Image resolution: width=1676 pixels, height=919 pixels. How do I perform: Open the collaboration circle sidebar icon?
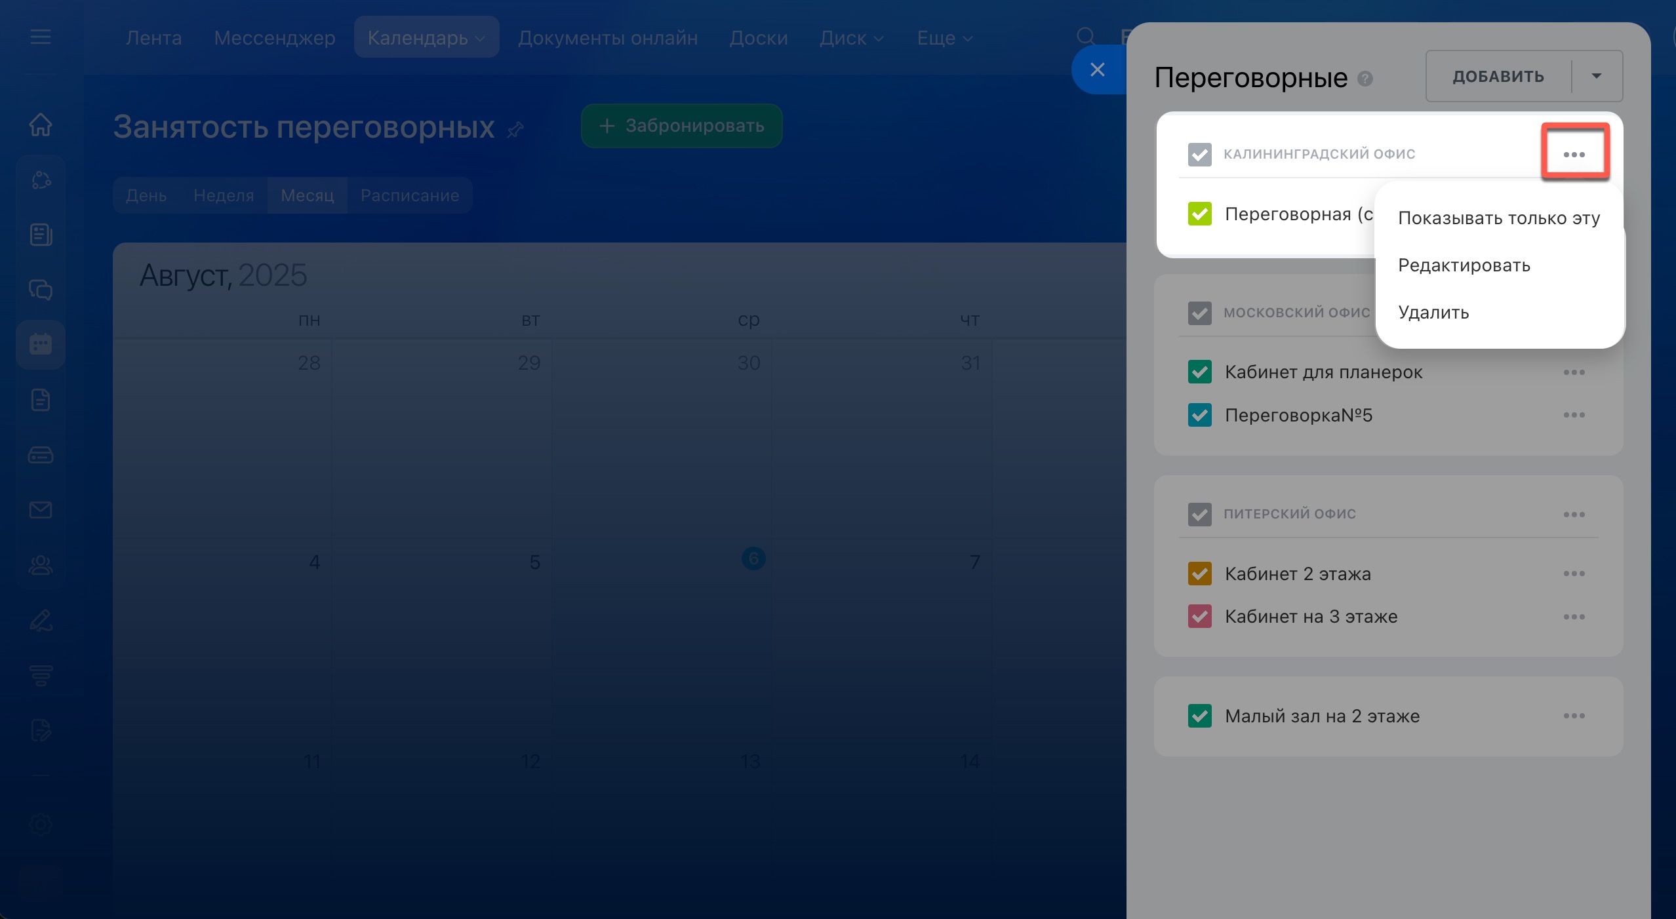pyautogui.click(x=41, y=179)
